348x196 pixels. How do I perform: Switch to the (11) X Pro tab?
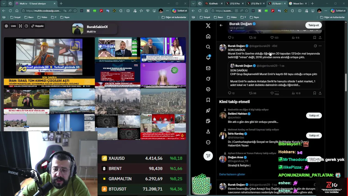(235, 4)
